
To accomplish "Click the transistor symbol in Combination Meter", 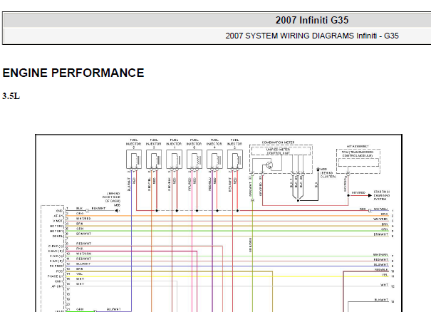I will 269,165.
